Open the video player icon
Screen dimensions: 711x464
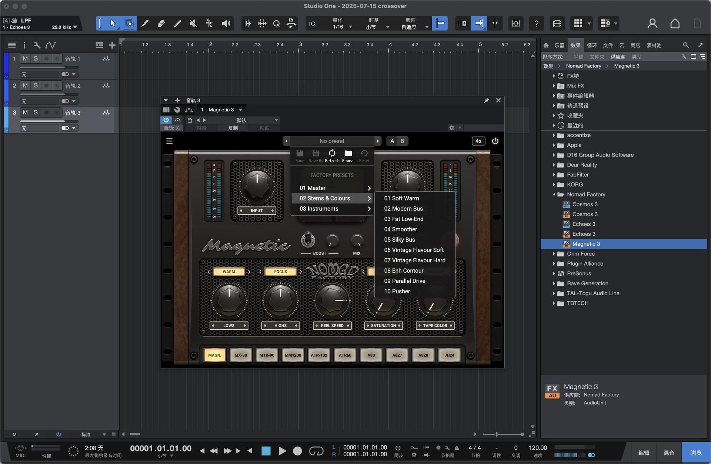[557, 24]
